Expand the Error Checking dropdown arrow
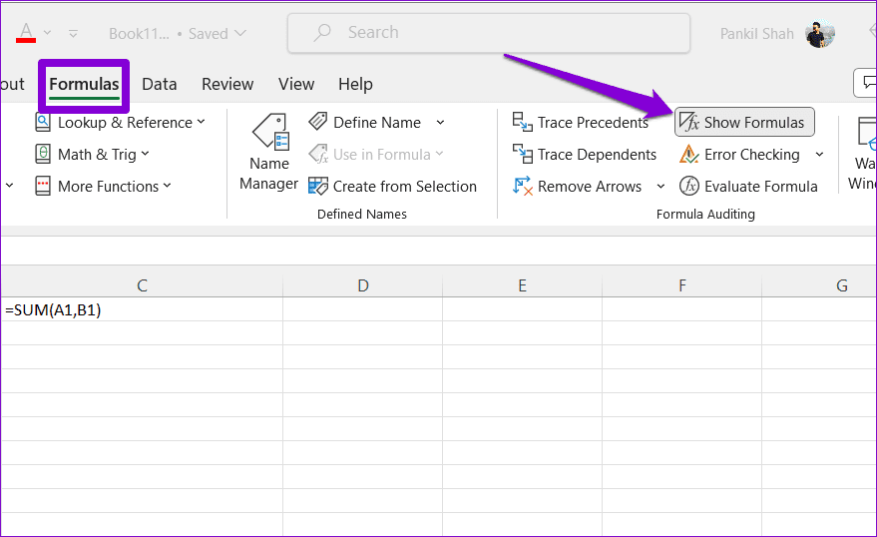 tap(819, 155)
